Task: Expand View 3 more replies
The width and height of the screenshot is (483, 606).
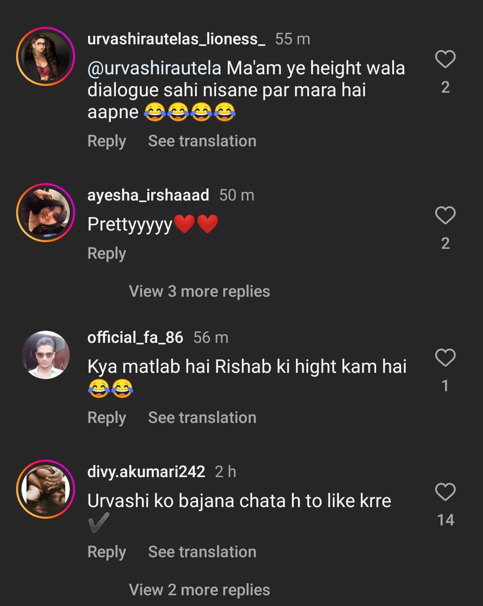Action: (199, 291)
